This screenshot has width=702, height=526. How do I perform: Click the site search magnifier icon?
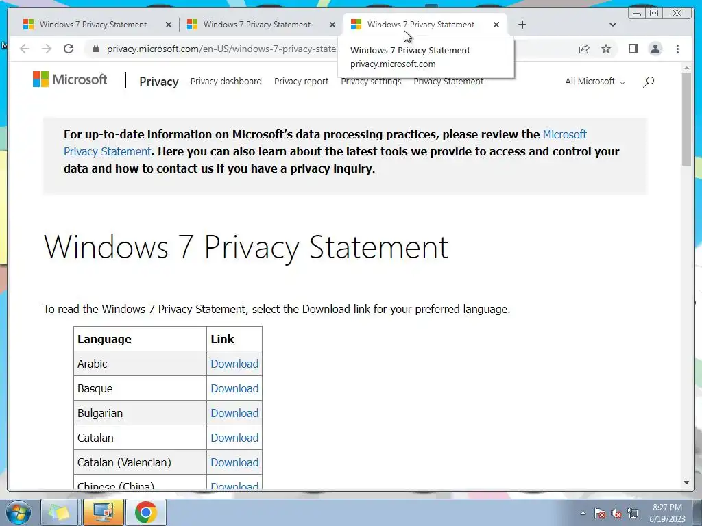coord(649,82)
